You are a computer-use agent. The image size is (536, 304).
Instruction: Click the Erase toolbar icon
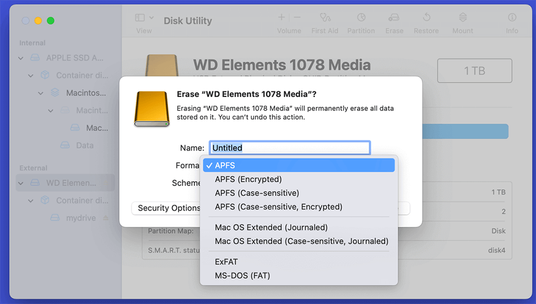[394, 17]
